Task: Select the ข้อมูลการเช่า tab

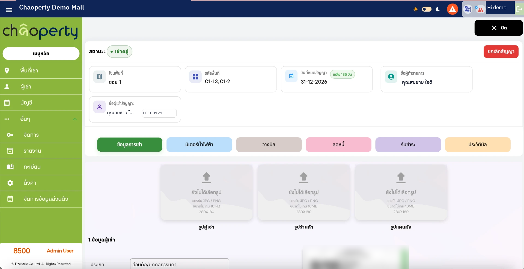Action: 130,145
